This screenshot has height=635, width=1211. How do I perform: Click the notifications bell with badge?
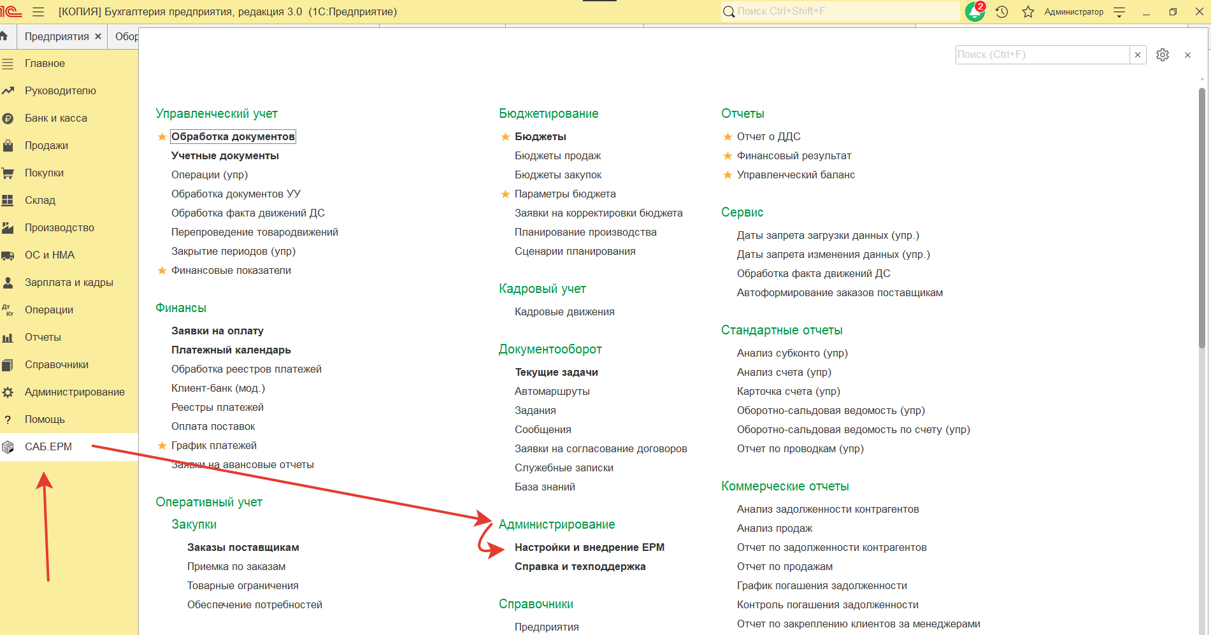point(975,11)
